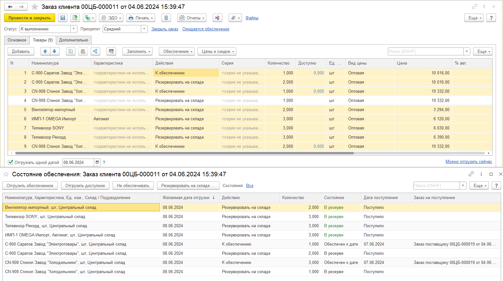Viewport: 503px width, 281px height.
Task: Click Можно отгрузить сейчас link
Action: coord(469,162)
